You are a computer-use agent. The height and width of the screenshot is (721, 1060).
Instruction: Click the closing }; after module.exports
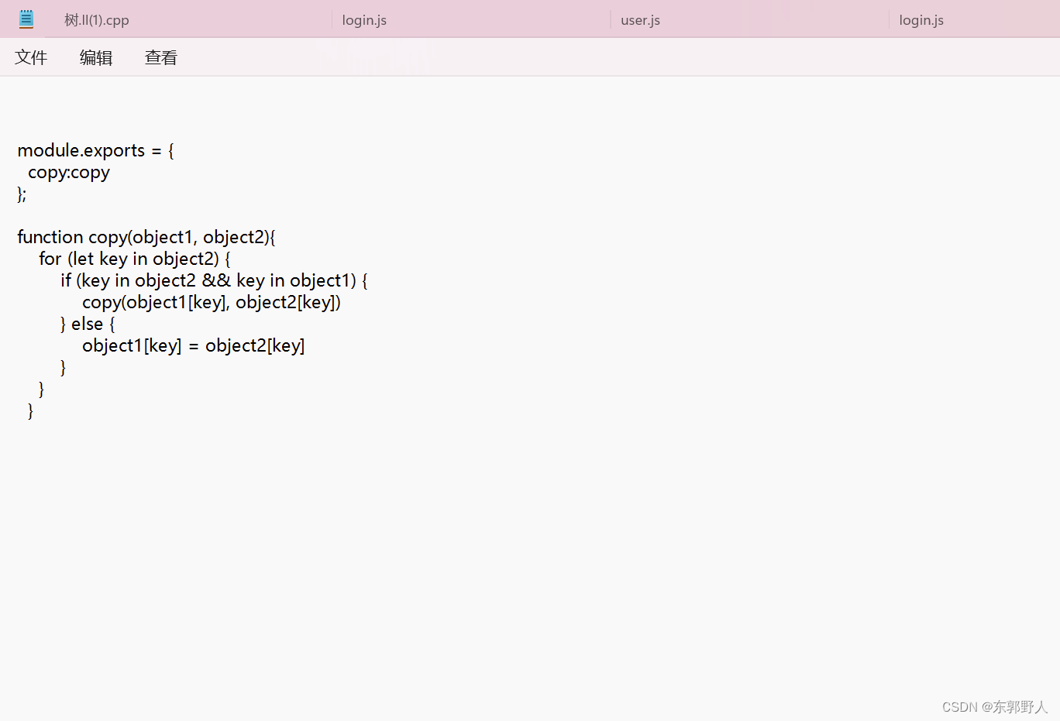pos(20,194)
